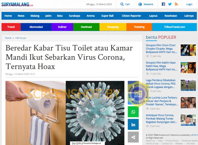This screenshot has width=198, height=145.
Task: Share article on LinkedIn icon
Action: tap(133, 124)
